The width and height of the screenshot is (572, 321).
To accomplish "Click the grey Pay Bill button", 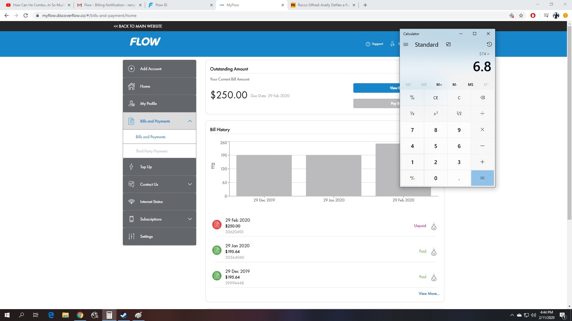I will click(376, 103).
